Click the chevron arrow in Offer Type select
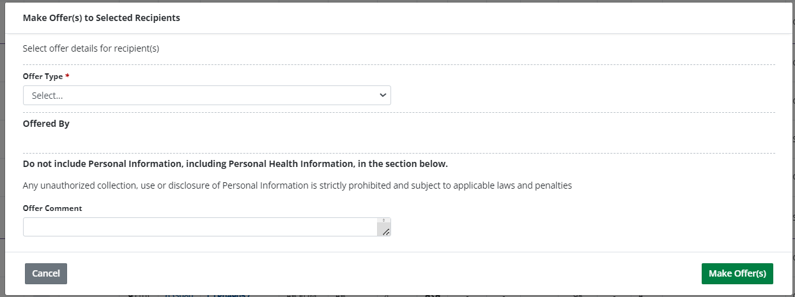This screenshot has width=795, height=297. coord(383,96)
